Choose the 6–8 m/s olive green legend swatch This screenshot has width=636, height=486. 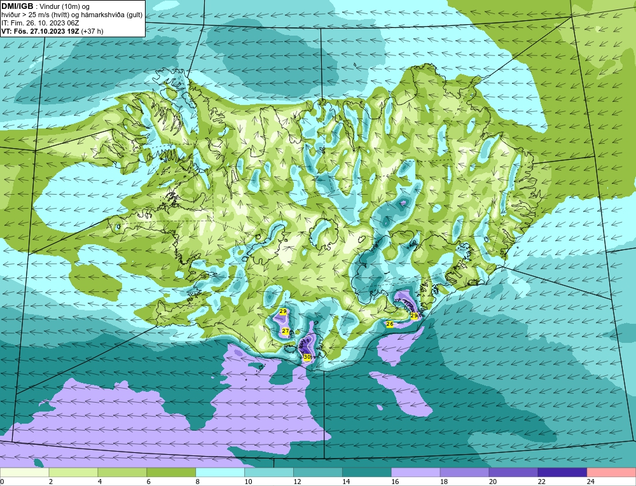click(171, 473)
